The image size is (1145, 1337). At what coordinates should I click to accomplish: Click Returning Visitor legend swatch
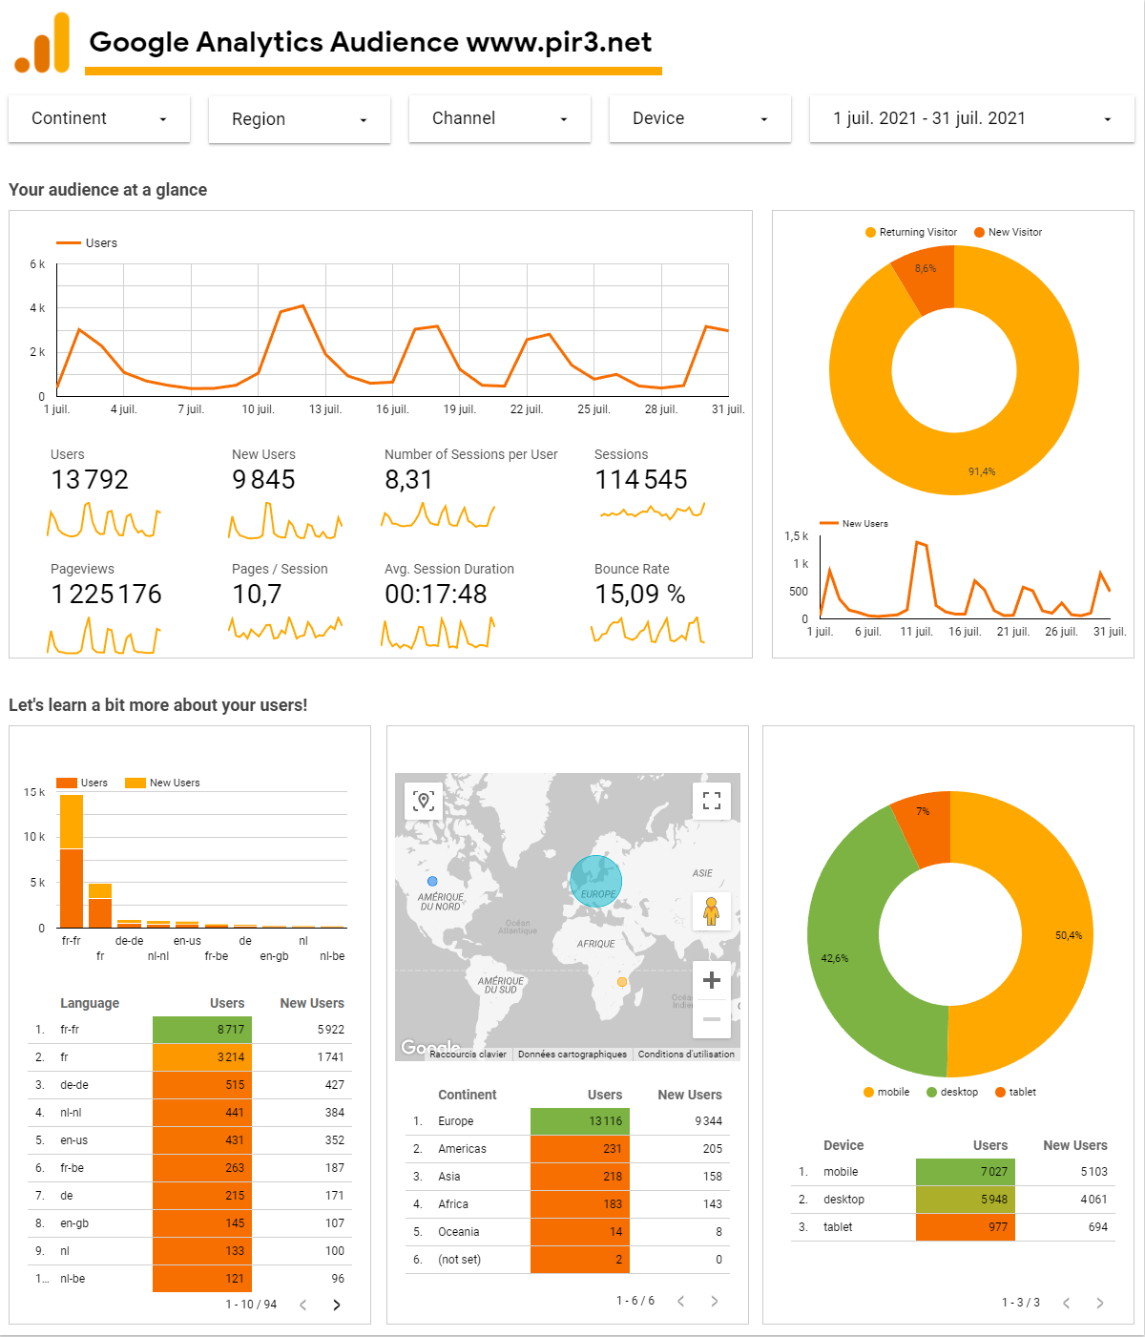coord(870,232)
